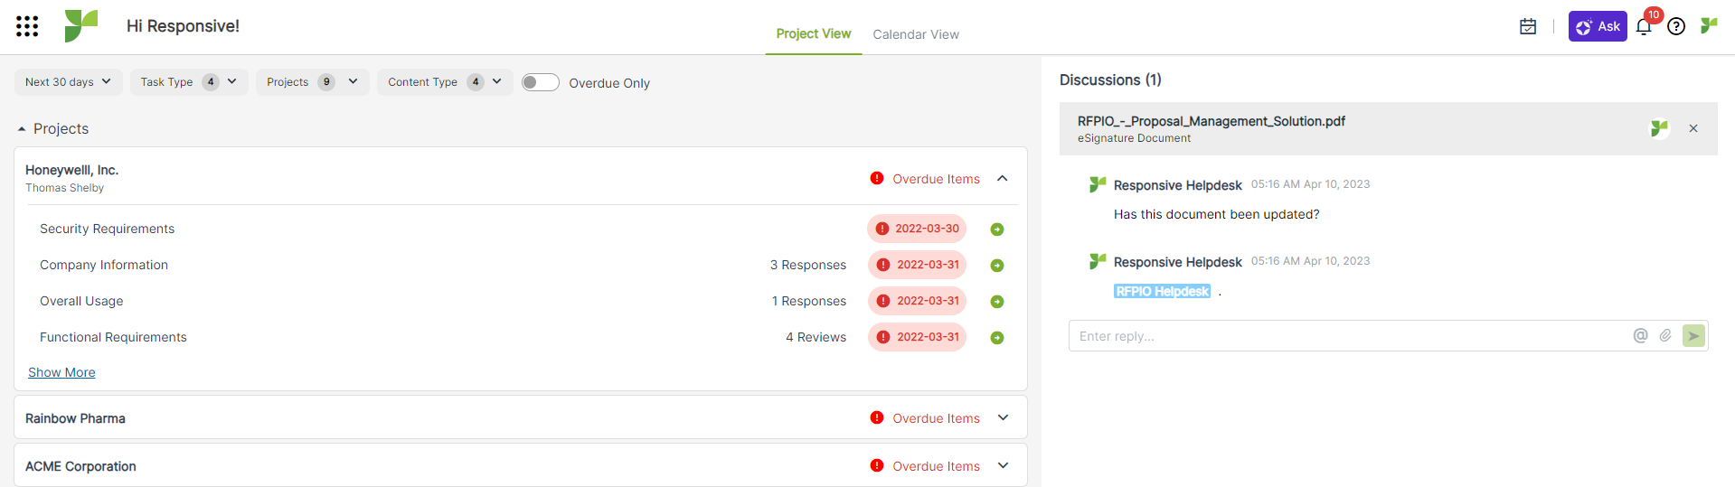The width and height of the screenshot is (1735, 487).
Task: Click Honeywell Overdue Items warning icon
Action: [x=877, y=178]
